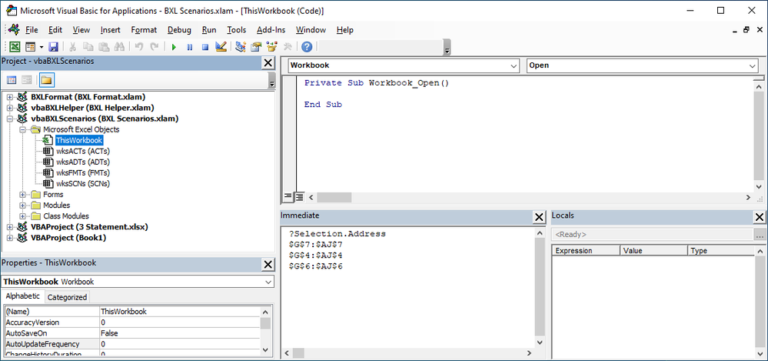Open the Window menu
The height and width of the screenshot is (361, 768).
(x=311, y=30)
